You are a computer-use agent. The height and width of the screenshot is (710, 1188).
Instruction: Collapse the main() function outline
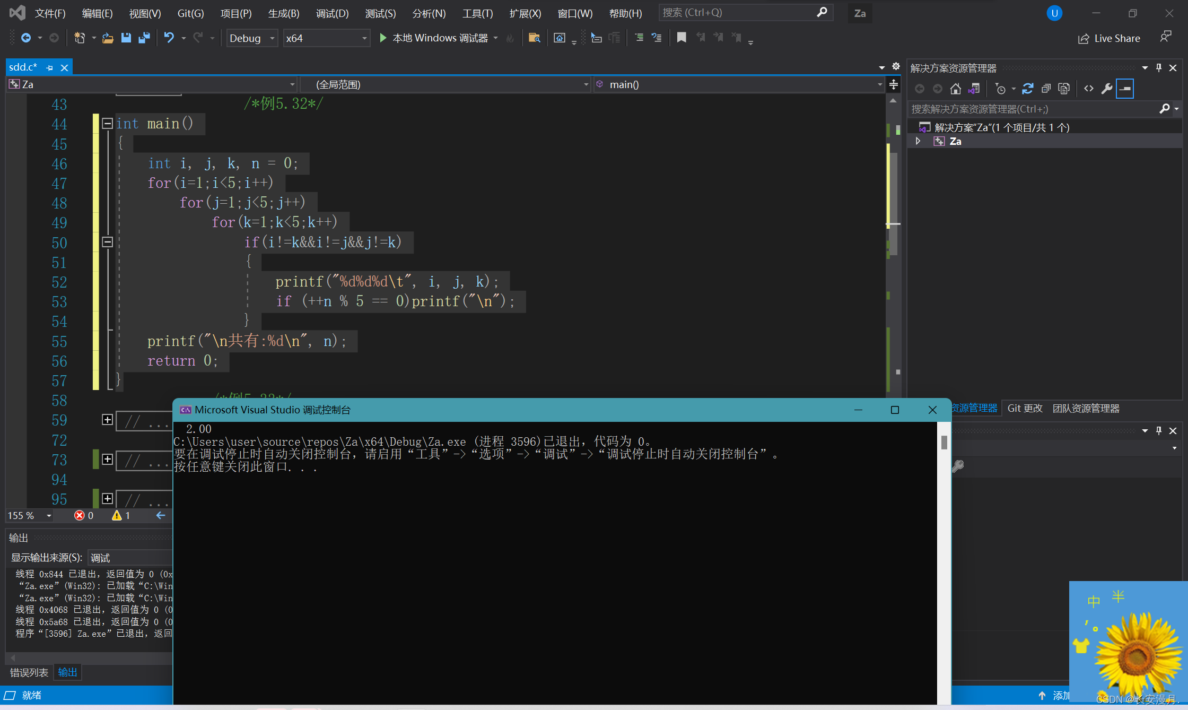point(107,124)
